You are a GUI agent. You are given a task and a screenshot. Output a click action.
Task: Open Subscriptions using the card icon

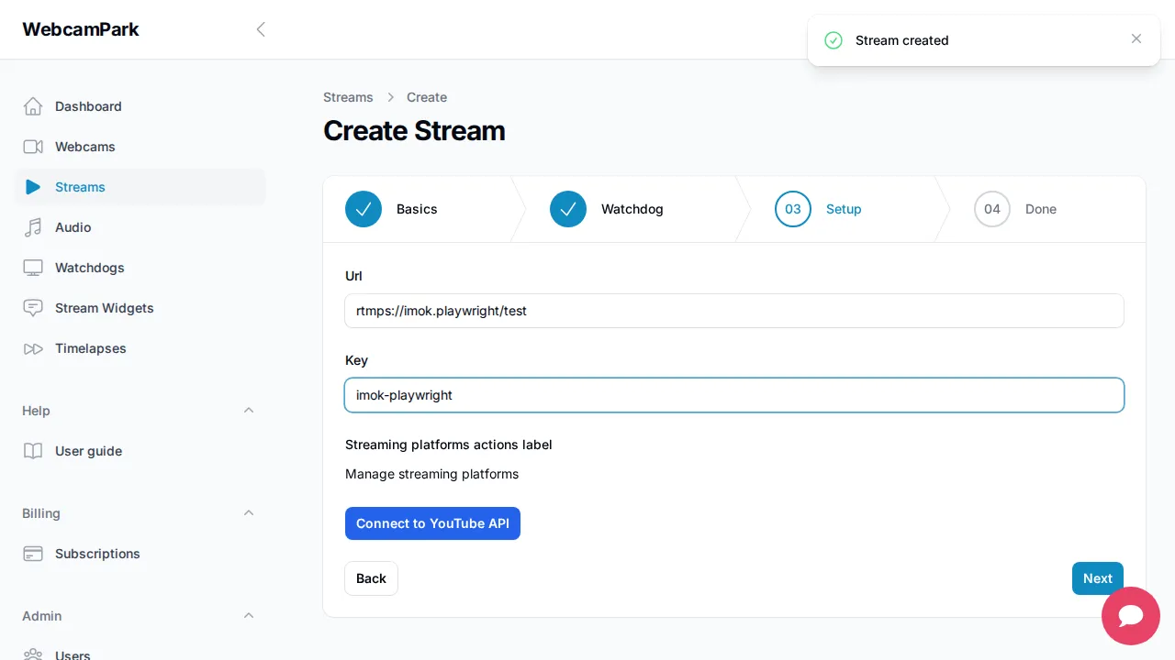coord(33,554)
